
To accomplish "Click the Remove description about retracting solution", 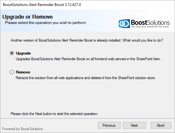I will [86, 78].
